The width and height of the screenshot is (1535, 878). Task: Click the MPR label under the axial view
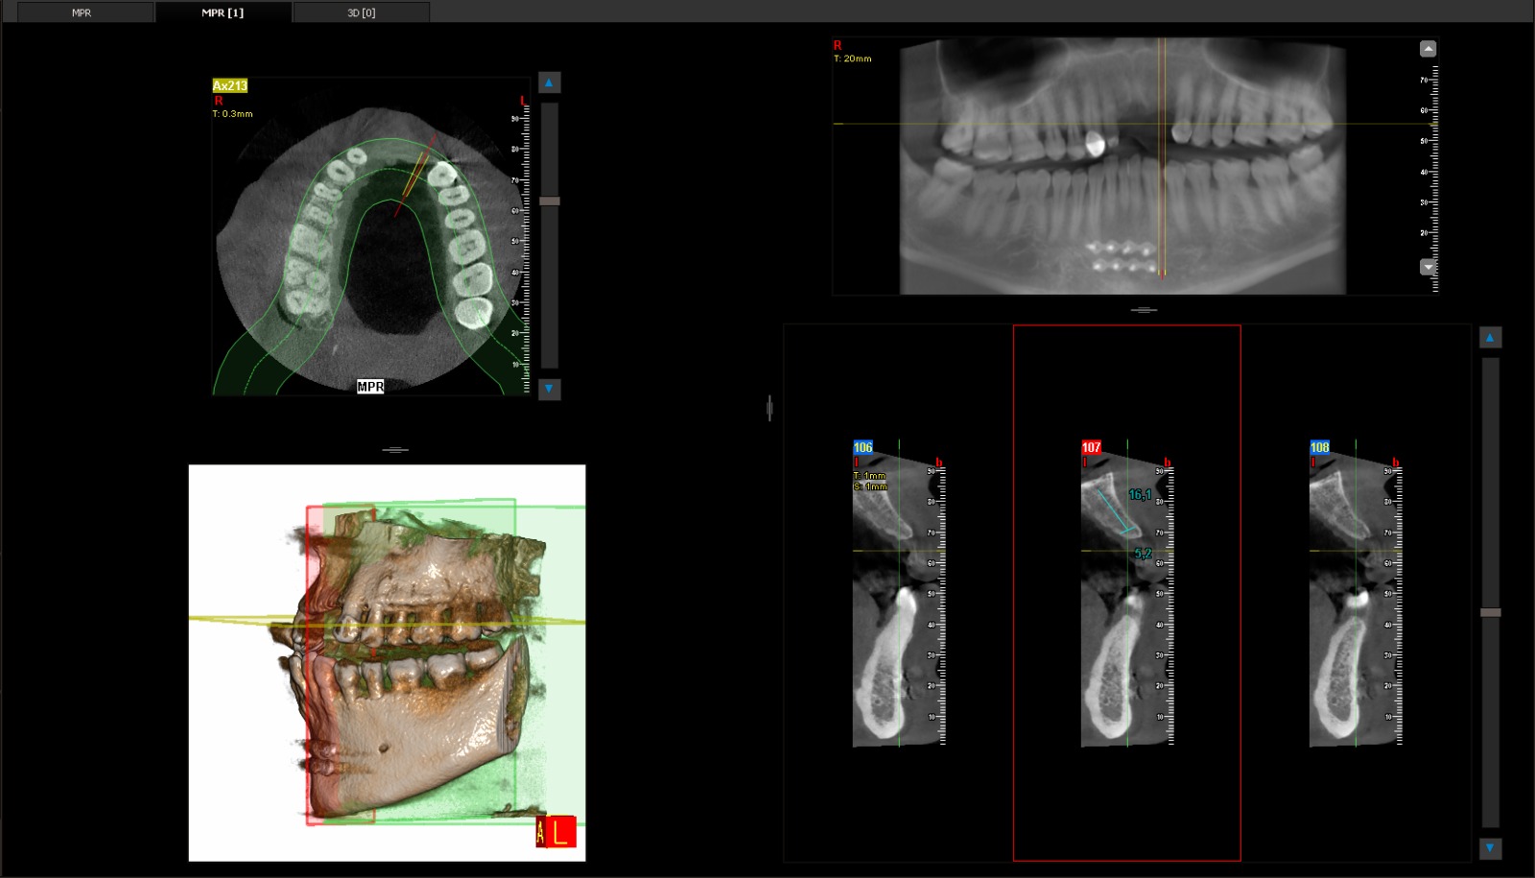point(370,387)
